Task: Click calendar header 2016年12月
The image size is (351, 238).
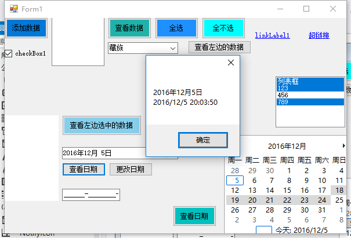Action: pyautogui.click(x=287, y=146)
